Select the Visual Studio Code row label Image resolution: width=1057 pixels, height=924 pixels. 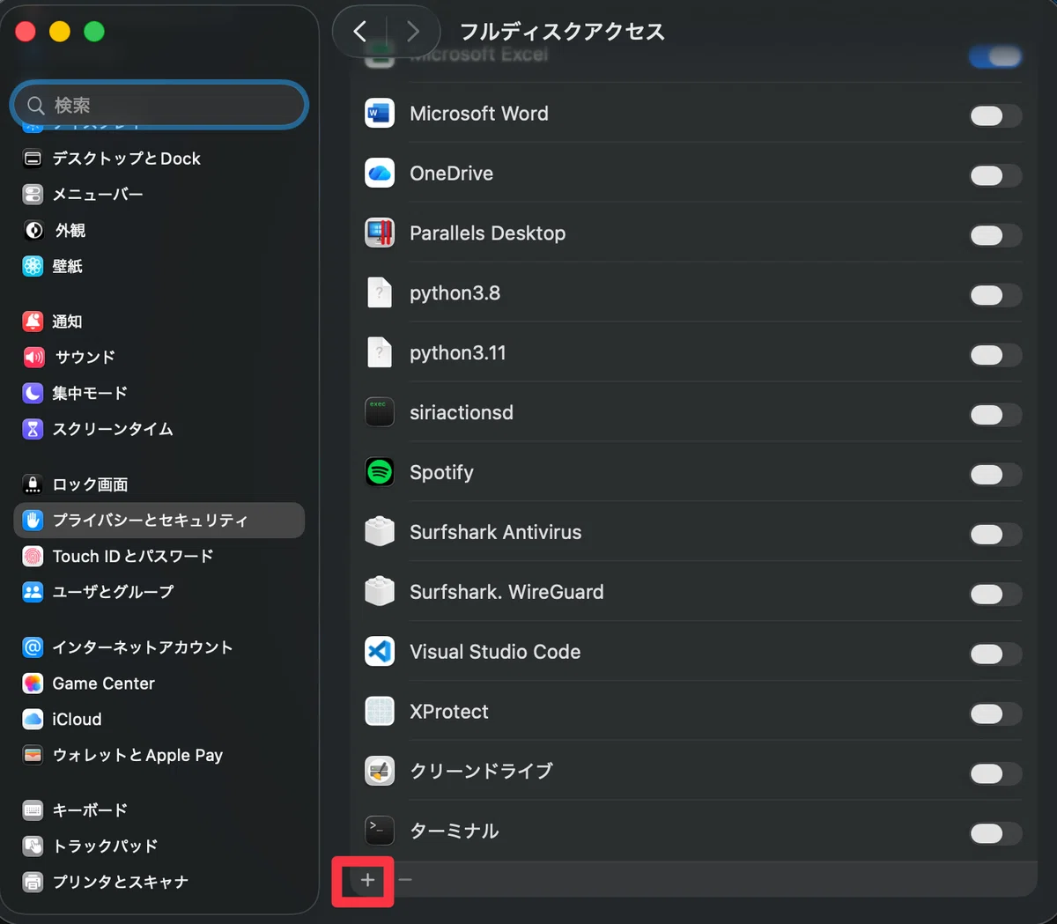tap(495, 652)
